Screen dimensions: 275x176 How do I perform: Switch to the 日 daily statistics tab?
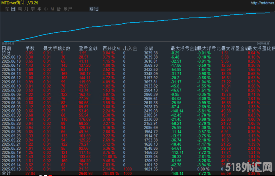pyautogui.click(x=13, y=9)
